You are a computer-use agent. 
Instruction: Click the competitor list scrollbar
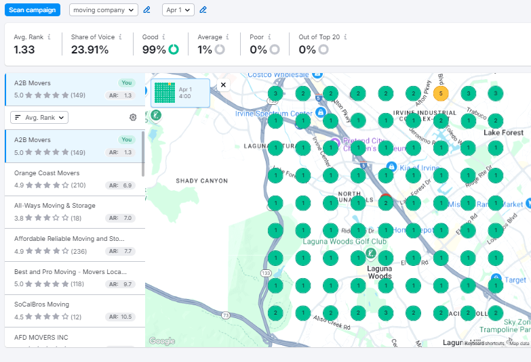143,154
